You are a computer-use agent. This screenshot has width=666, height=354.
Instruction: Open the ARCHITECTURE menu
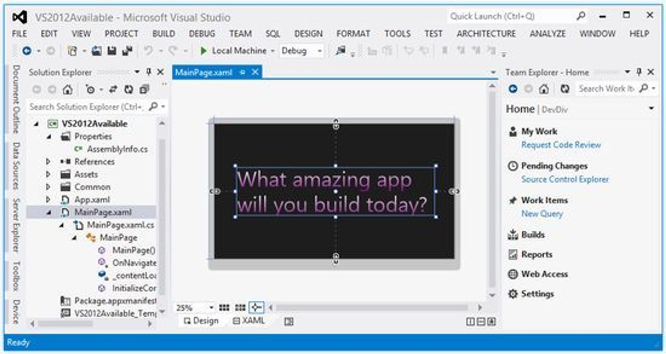point(486,34)
